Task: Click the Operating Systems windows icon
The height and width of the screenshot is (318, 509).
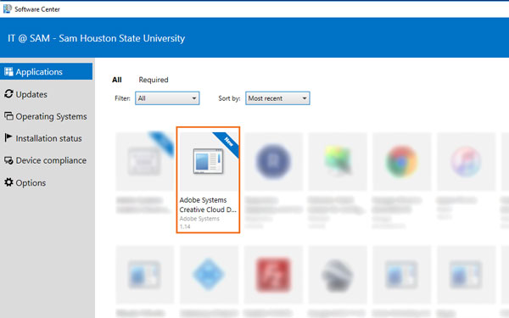Action: click(8, 116)
